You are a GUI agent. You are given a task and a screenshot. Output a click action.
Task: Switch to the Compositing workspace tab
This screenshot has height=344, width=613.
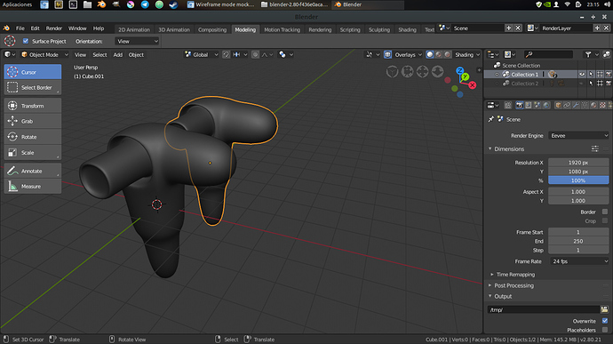coord(212,29)
